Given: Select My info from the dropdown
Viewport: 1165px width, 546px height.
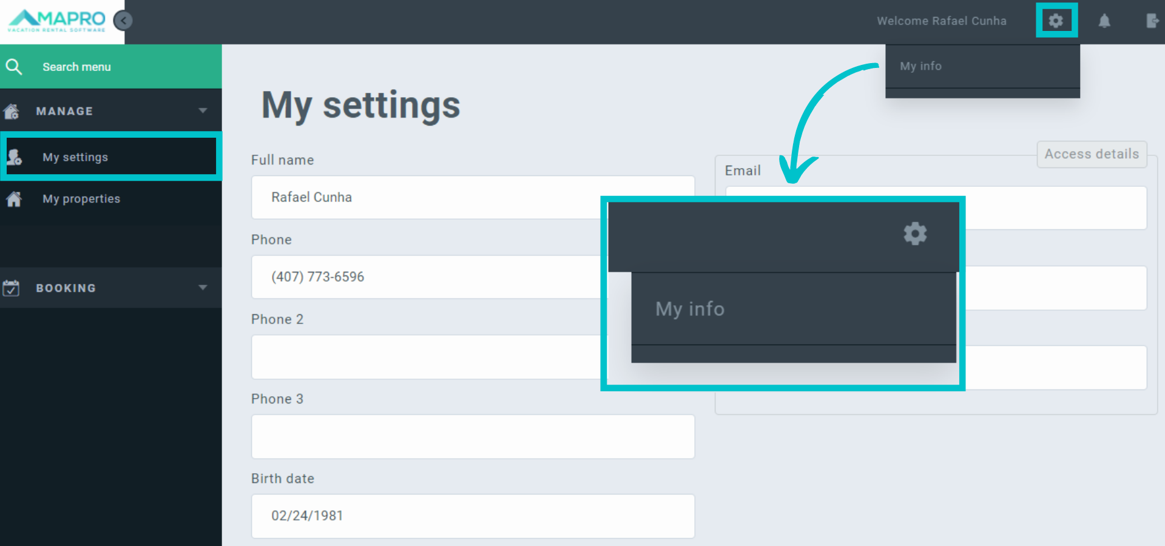Looking at the screenshot, I should [920, 66].
